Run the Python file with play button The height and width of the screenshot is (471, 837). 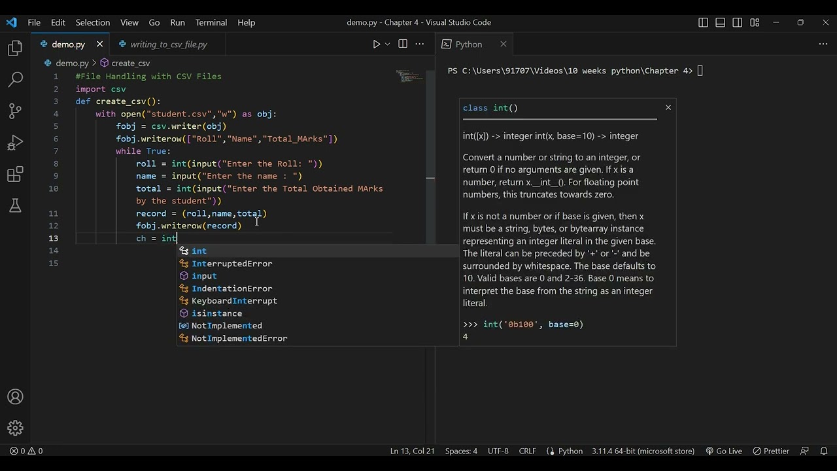point(377,44)
